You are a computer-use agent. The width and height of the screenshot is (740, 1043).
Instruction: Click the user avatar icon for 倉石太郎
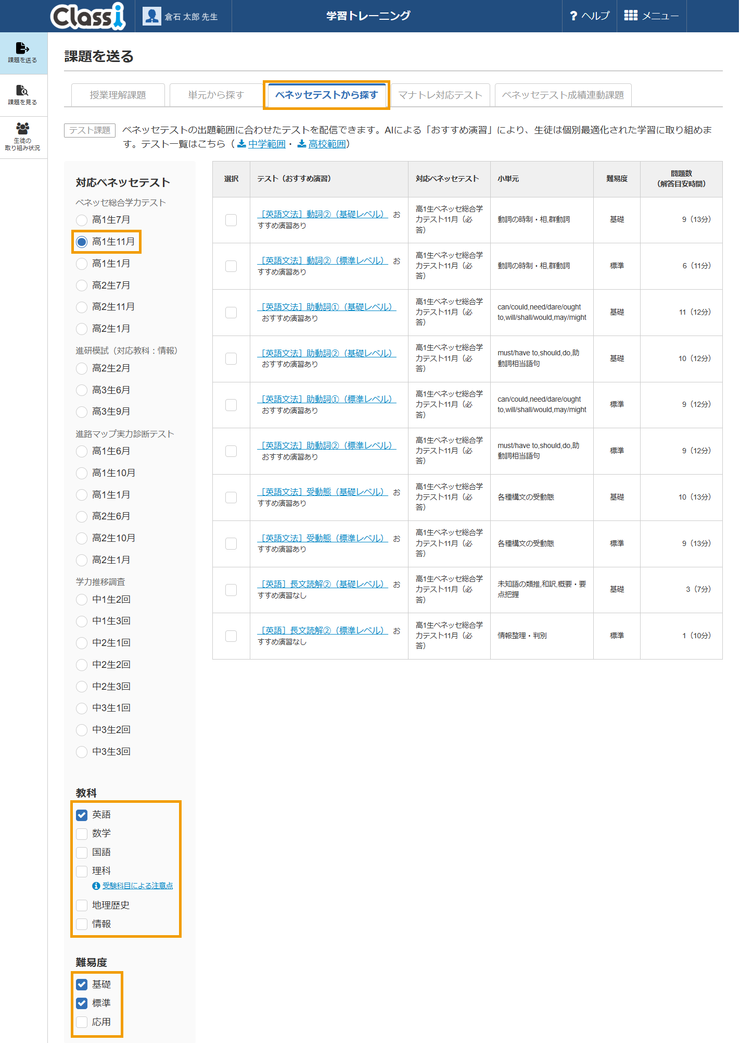click(151, 16)
